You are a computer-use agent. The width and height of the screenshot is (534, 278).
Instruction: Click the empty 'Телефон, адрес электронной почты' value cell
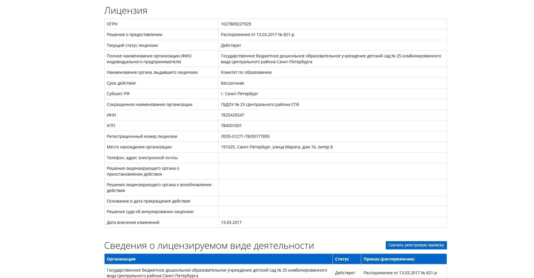332,158
